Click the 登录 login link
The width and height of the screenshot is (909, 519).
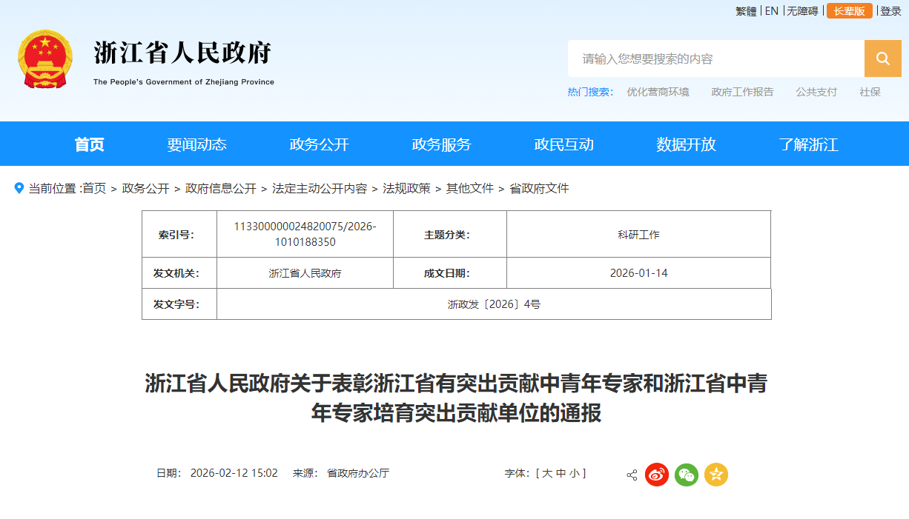(x=890, y=11)
